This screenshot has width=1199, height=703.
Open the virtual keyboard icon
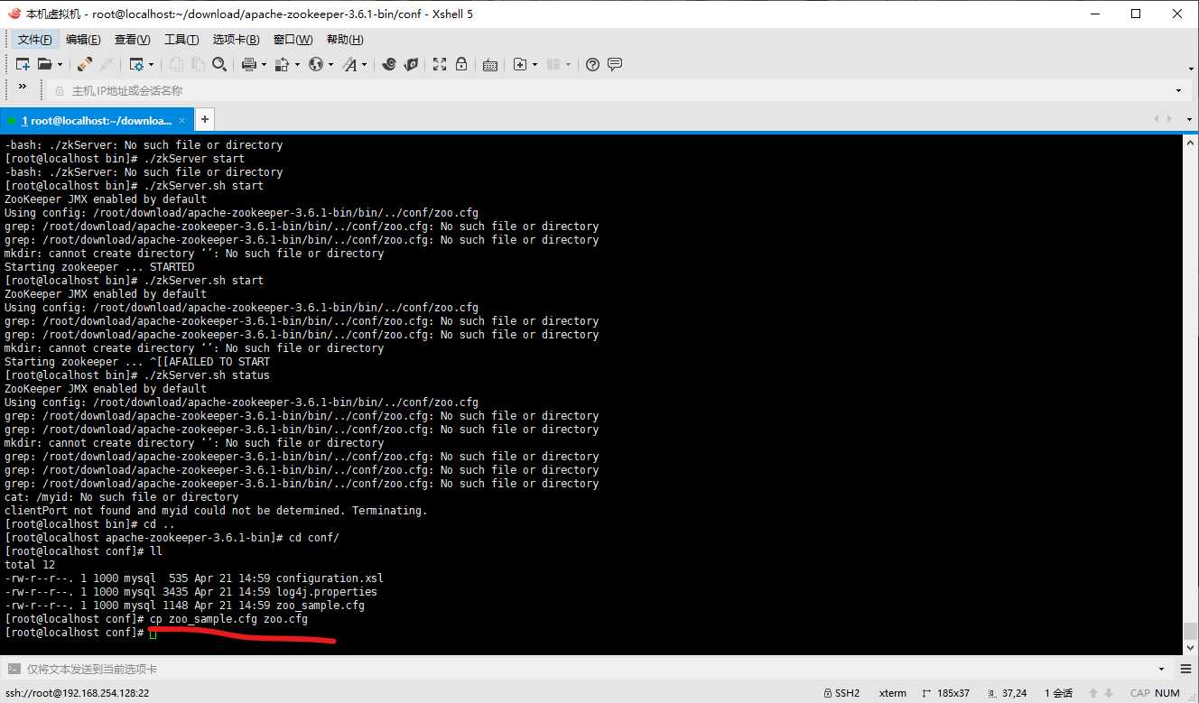coord(490,64)
